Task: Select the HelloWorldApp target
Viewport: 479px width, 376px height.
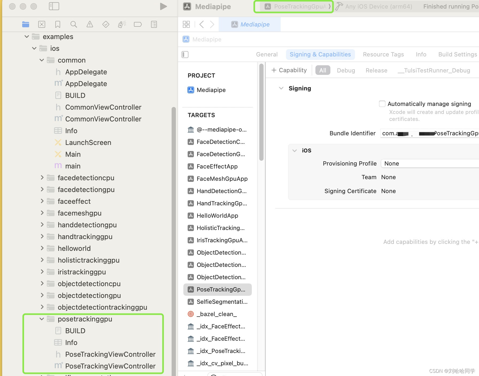Action: click(213, 216)
